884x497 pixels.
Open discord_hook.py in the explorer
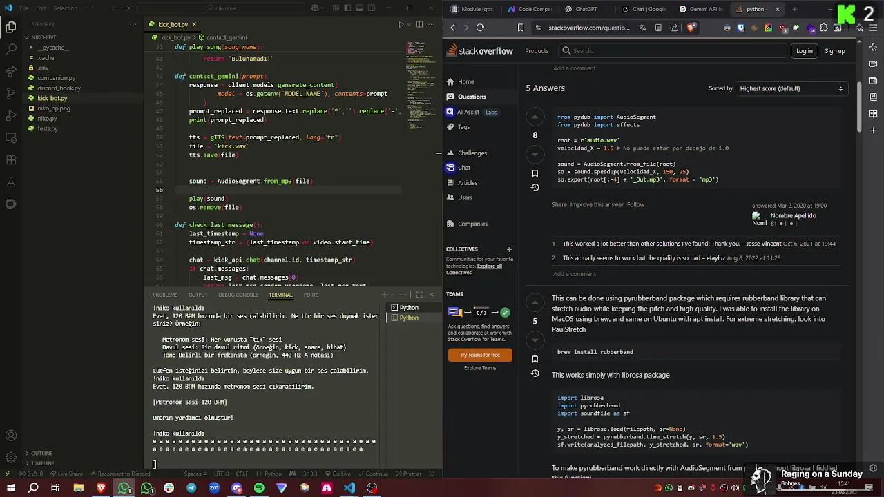[59, 88]
